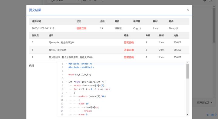Image resolution: width=218 pixels, height=119 pixels.
Task: Click the 编译器 column header
Action: tap(137, 21)
